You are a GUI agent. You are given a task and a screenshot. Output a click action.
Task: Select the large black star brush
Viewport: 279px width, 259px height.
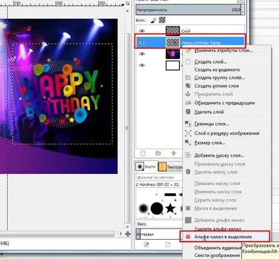point(170,208)
